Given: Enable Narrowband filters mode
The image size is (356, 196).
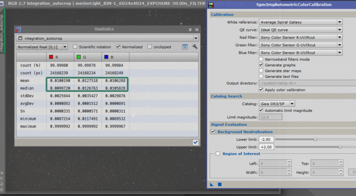Looking at the screenshot, I should point(261,59).
